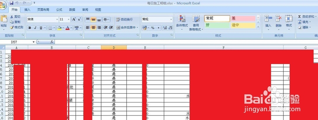Apply cell borders button
The width and height of the screenshot is (318, 120).
tap(50, 28)
